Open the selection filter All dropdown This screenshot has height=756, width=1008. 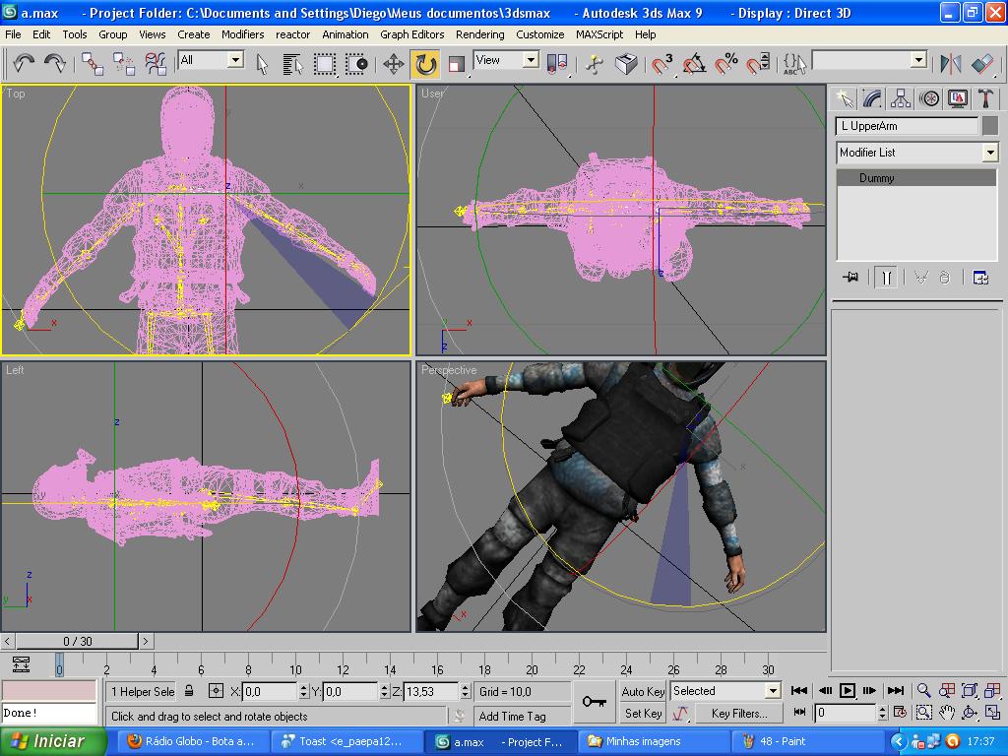(x=235, y=60)
